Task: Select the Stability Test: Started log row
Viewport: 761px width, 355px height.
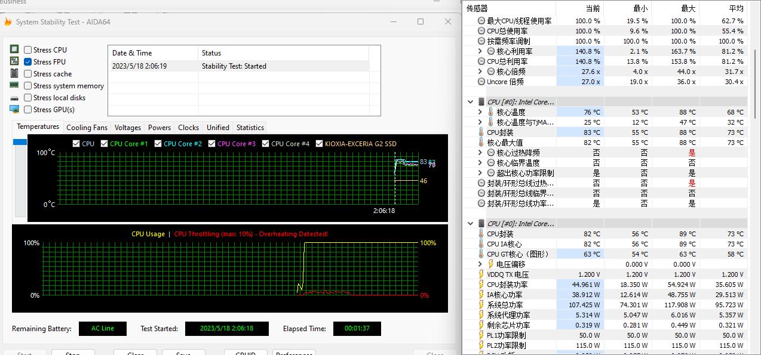Action: pyautogui.click(x=239, y=65)
